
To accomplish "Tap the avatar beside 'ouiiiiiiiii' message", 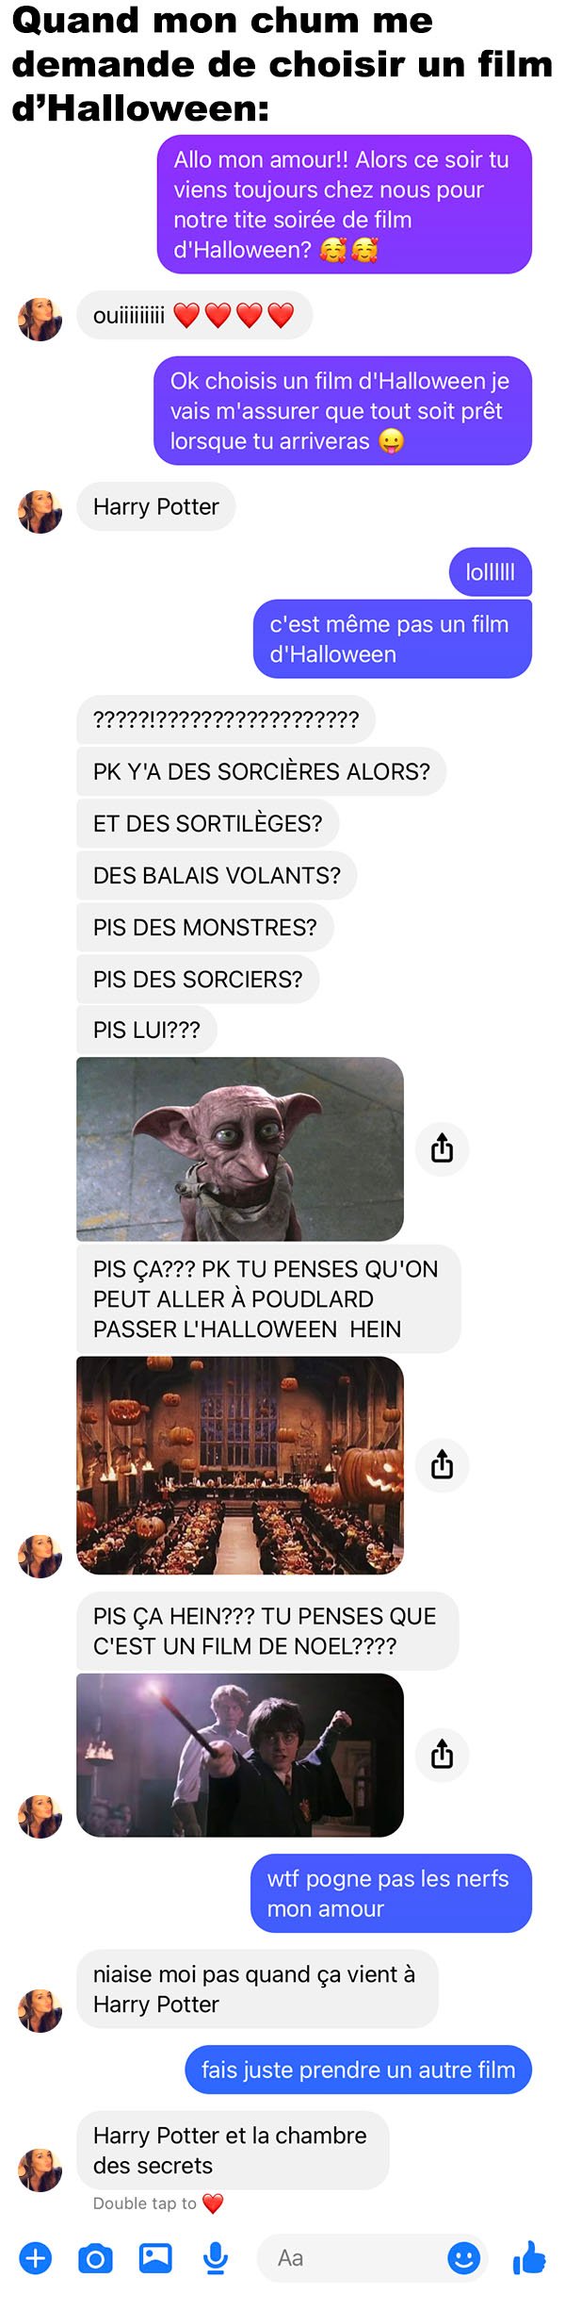I will (x=40, y=319).
